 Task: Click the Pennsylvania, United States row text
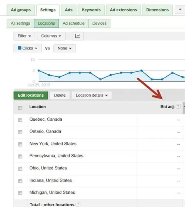click(x=56, y=156)
